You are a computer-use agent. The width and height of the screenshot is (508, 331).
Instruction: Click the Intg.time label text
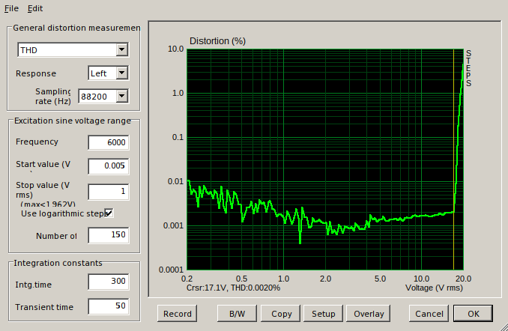tap(34, 285)
